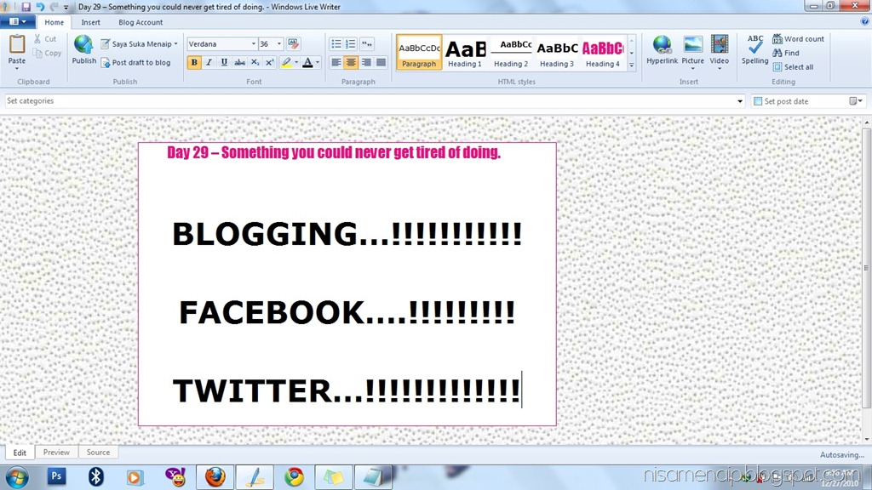Apply yellow highlight color
This screenshot has height=490, width=872.
(x=286, y=63)
